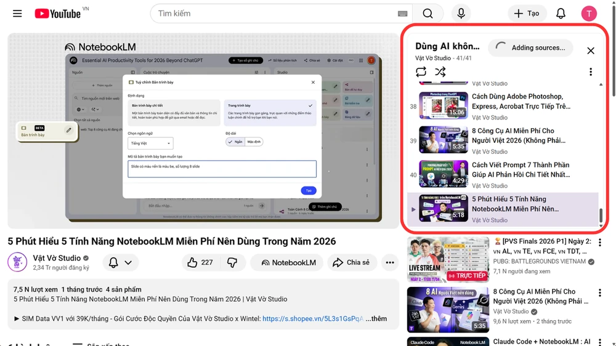Screen dimensions: 616x346
Task: Toggle playlist shuffle
Action: [440, 72]
